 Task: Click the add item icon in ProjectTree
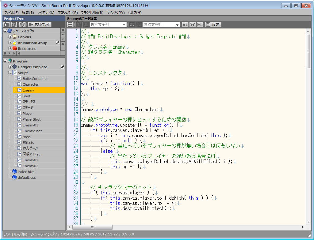14,24
